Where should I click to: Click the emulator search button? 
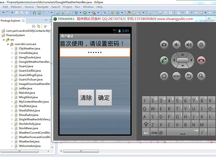pos(201,76)
